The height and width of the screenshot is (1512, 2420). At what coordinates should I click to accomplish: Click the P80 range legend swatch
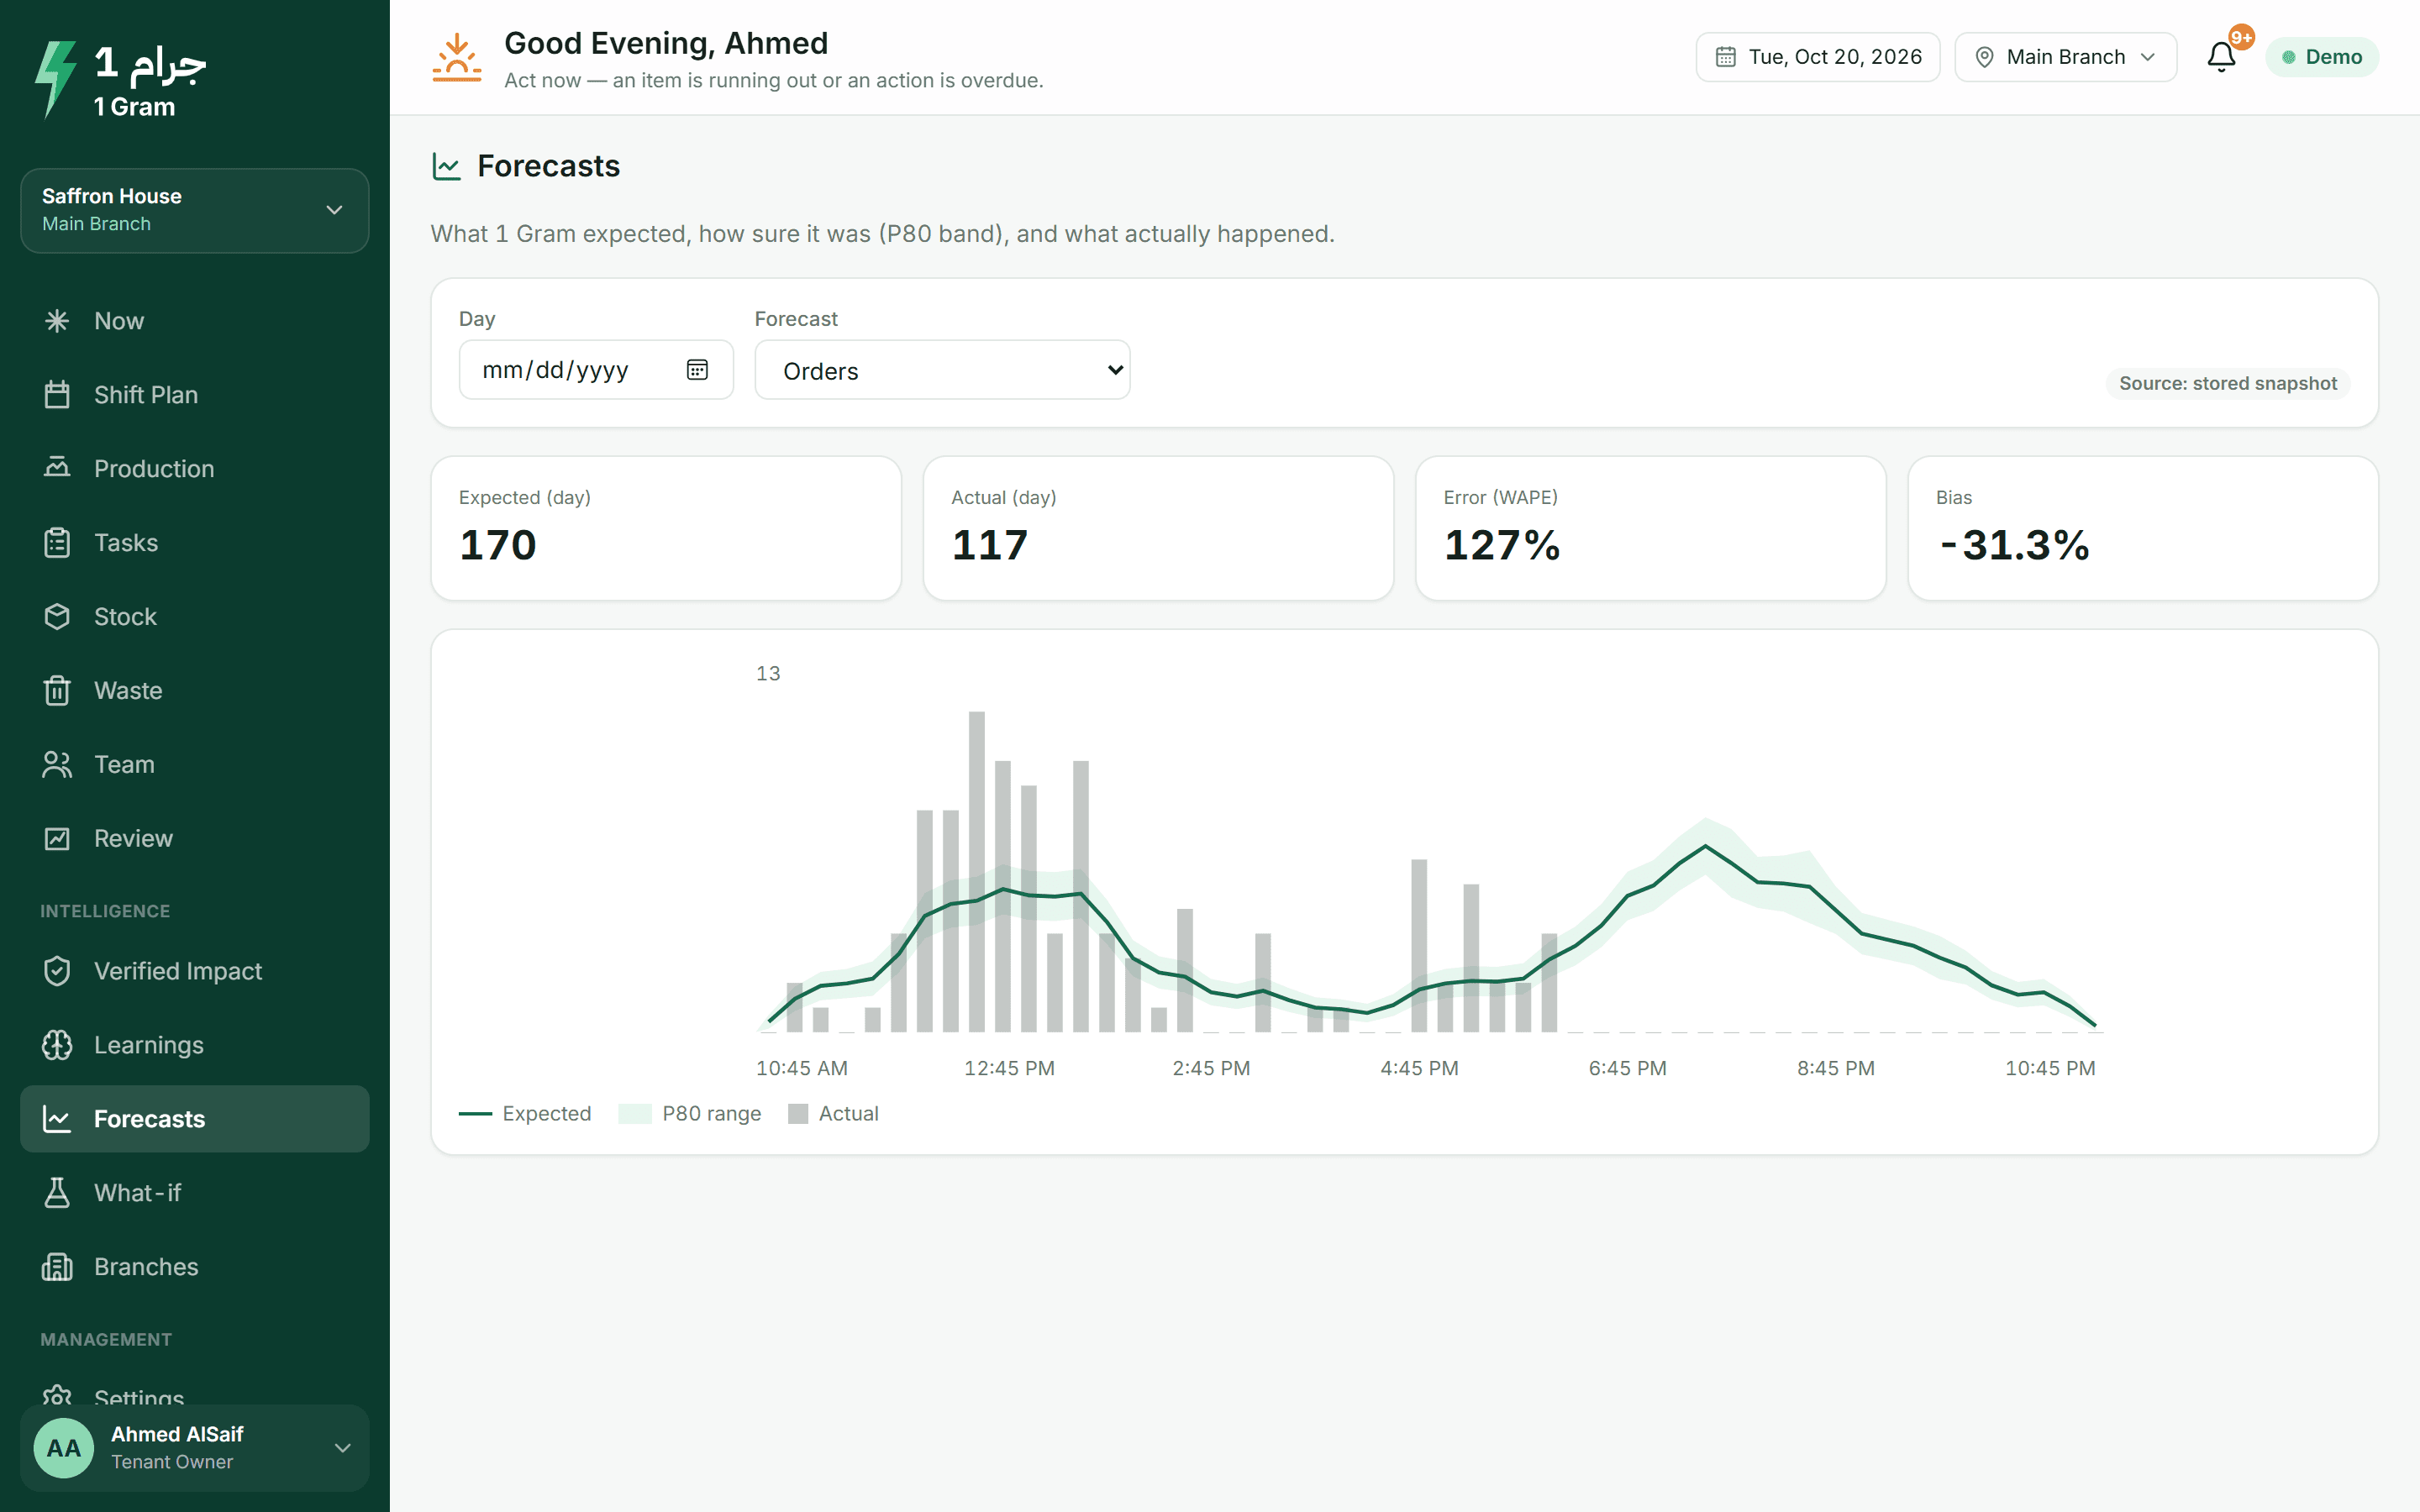(x=635, y=1114)
